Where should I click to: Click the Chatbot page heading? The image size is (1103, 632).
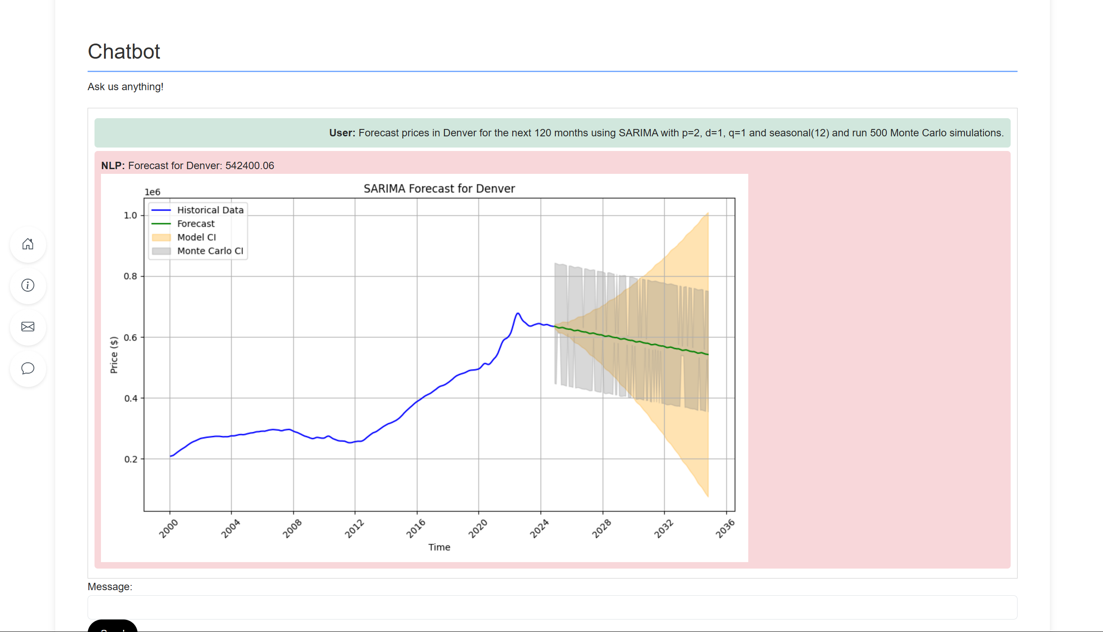pyautogui.click(x=124, y=52)
